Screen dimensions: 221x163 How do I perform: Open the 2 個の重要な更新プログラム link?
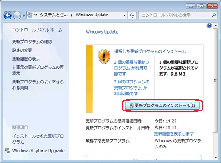pyautogui.click(x=132, y=68)
